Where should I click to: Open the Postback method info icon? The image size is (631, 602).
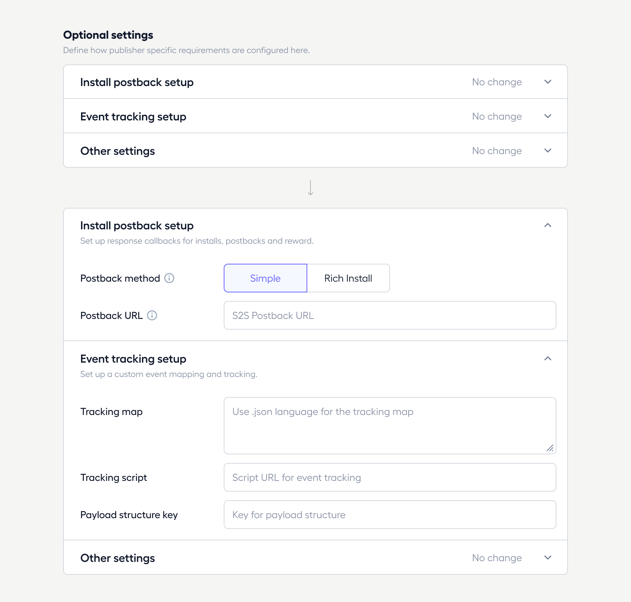pos(169,278)
